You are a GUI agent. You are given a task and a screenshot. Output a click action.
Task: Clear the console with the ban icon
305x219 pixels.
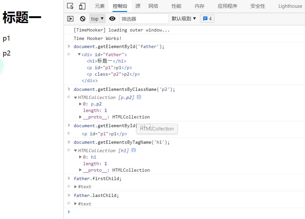click(x=83, y=19)
